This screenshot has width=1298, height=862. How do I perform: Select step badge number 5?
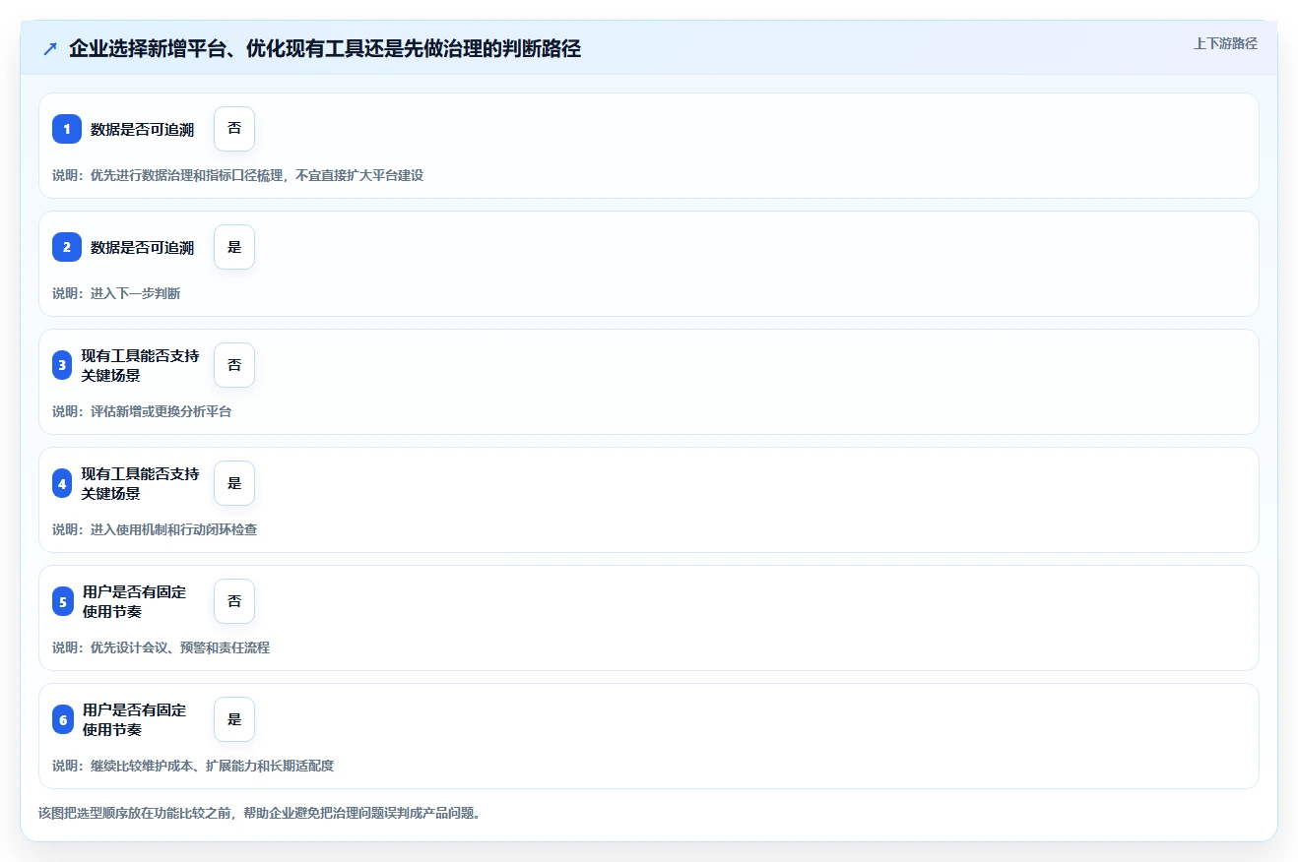tap(63, 601)
